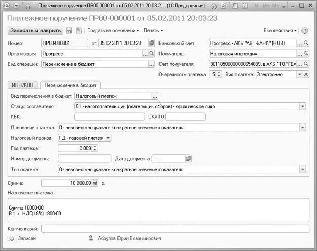Click the ellipsis button for Вид операции

[151, 64]
